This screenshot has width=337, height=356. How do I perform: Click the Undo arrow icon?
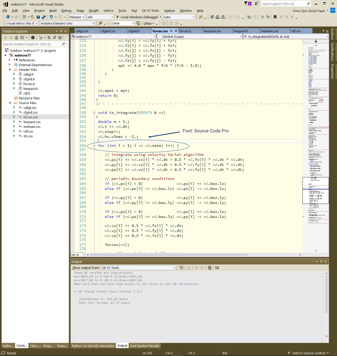pyautogui.click(x=51, y=17)
